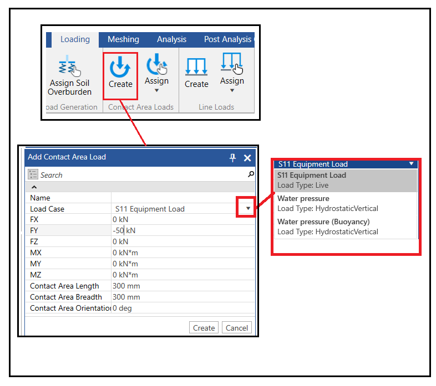Choose Water pressure (Buoyancy) option
The width and height of the screenshot is (436, 386).
346,227
